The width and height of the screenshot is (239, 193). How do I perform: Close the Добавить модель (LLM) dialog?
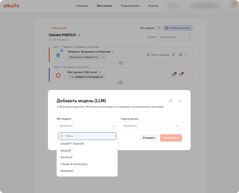click(180, 101)
